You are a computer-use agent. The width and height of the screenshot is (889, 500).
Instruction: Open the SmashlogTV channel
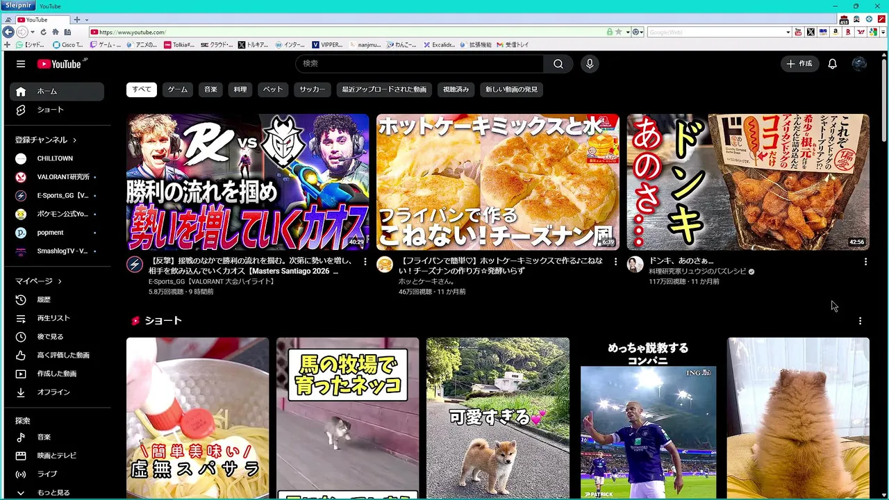tap(57, 251)
